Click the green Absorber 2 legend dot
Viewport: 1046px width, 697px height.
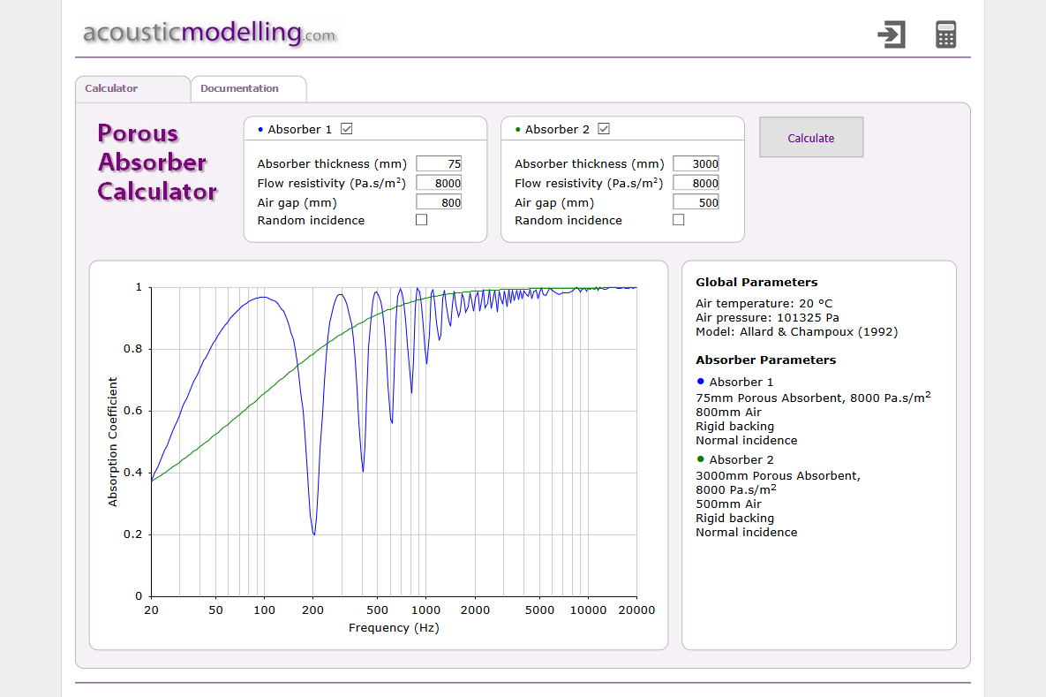click(701, 459)
